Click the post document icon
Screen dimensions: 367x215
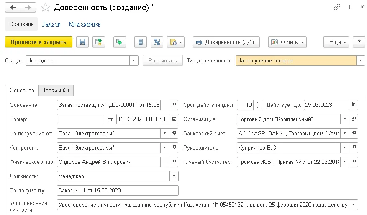98,42
